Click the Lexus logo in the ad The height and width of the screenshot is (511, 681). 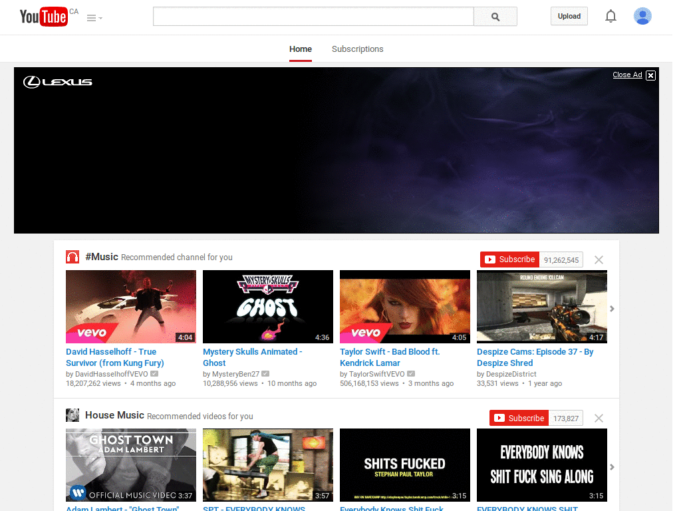click(58, 82)
